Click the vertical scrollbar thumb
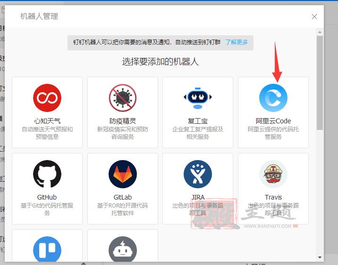This screenshot has height=265, width=338. tap(320, 83)
